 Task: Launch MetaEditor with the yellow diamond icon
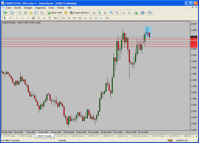[66, 13]
